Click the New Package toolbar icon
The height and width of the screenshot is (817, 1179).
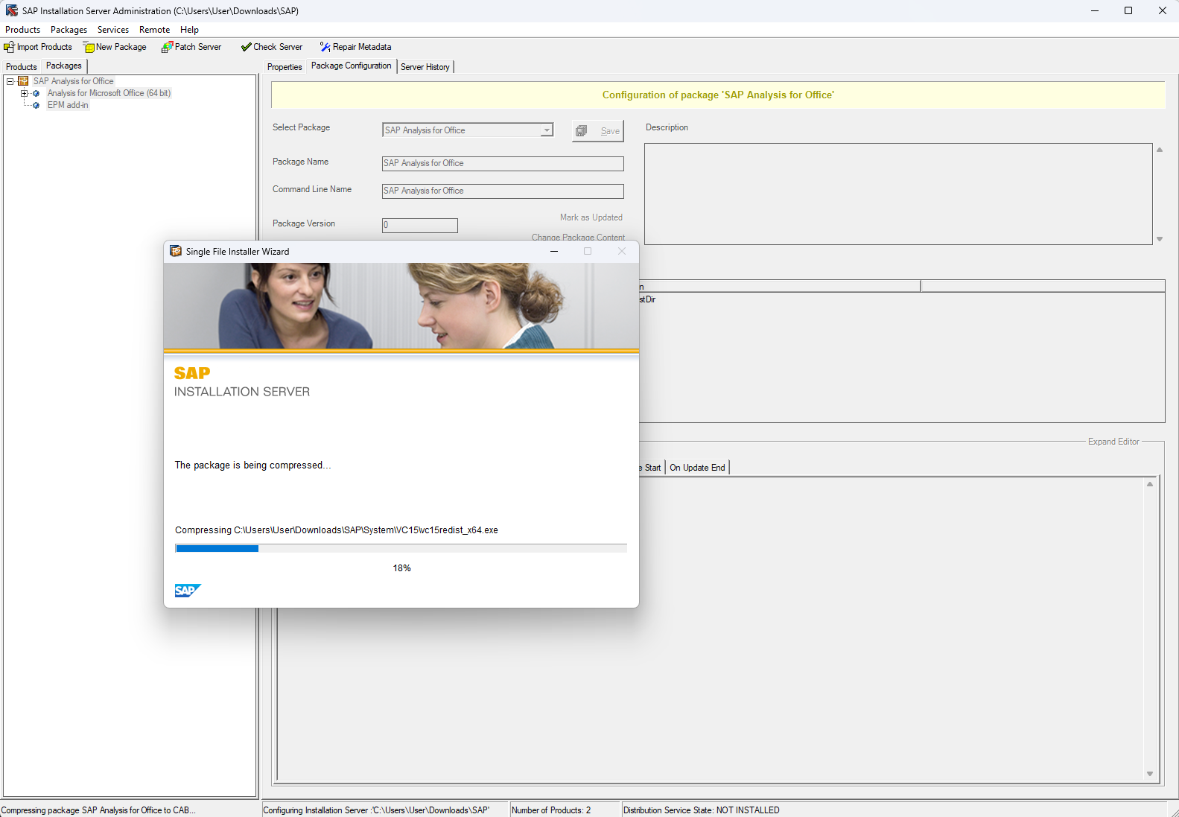pos(89,47)
